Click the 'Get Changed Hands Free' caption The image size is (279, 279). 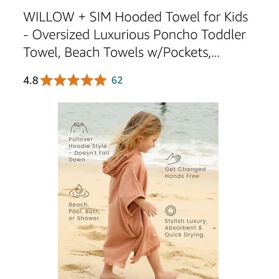pyautogui.click(x=185, y=173)
